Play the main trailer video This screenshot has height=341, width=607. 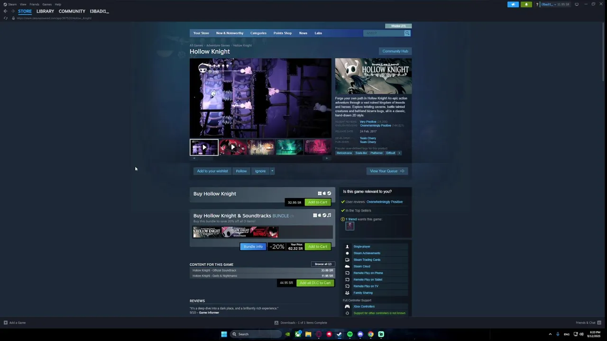tap(260, 98)
